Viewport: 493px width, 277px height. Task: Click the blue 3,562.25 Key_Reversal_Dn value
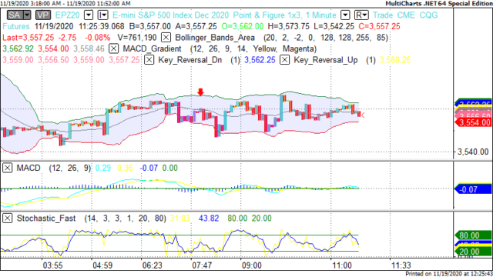click(260, 60)
